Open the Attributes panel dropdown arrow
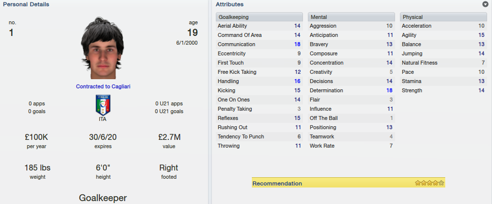 [485, 4]
